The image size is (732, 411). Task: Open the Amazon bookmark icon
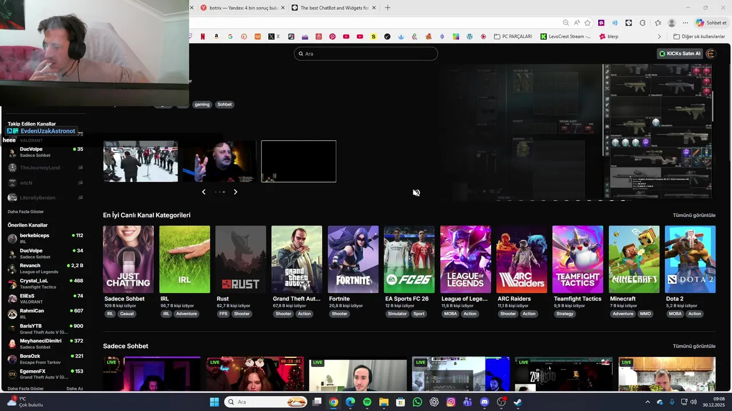(x=216, y=37)
